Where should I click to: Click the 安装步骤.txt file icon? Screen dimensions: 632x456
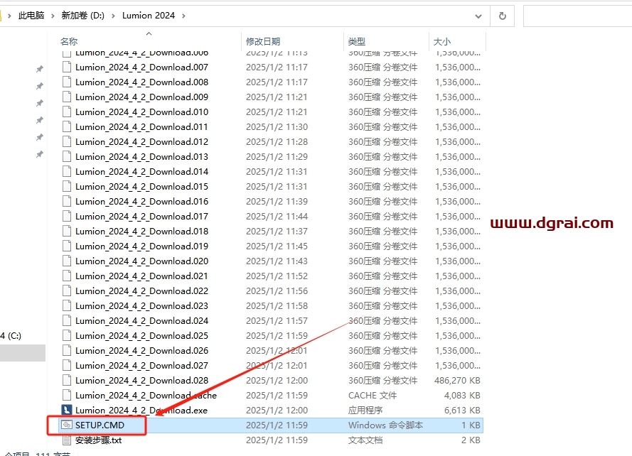coord(67,440)
